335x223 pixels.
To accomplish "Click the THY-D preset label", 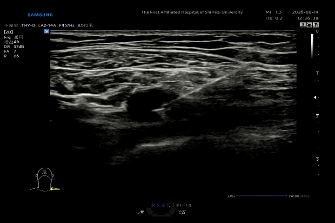I will tap(28, 26).
